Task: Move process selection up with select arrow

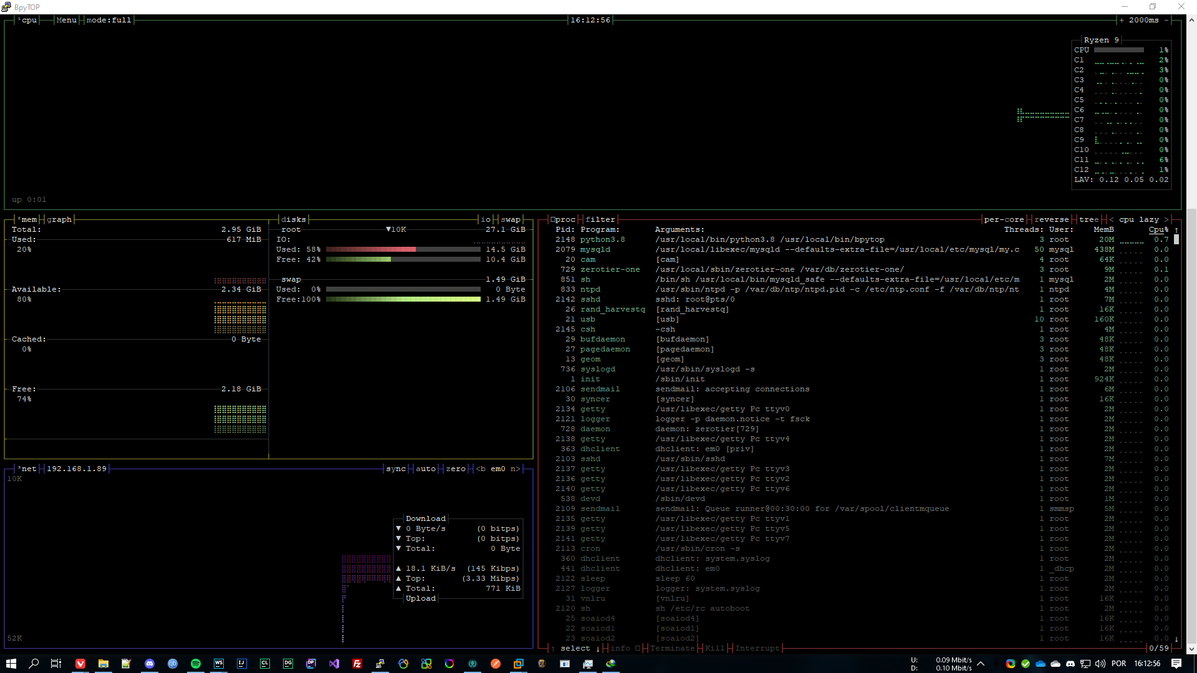Action: click(x=552, y=648)
